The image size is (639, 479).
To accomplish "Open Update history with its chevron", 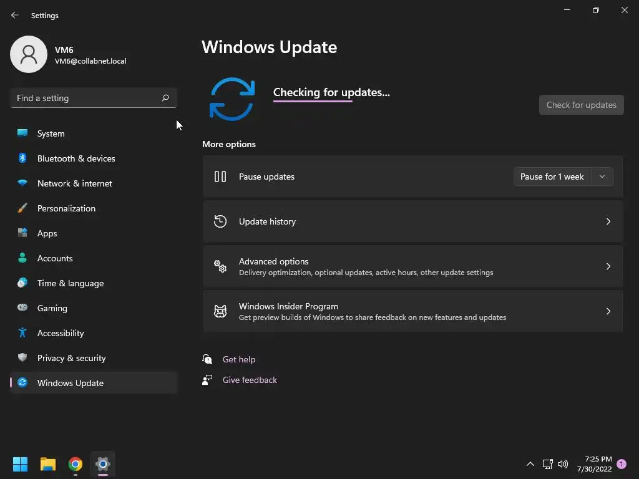I will 608,221.
